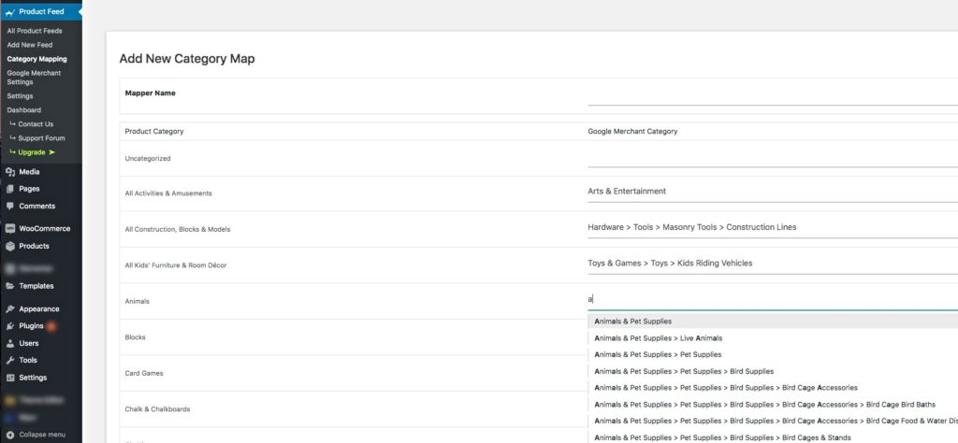
Task: Click the Uncategorized merchant category field
Action: [772, 157]
